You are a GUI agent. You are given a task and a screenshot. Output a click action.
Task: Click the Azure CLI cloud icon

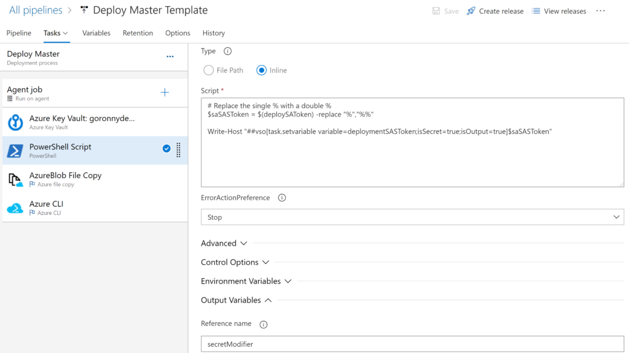[x=15, y=208]
